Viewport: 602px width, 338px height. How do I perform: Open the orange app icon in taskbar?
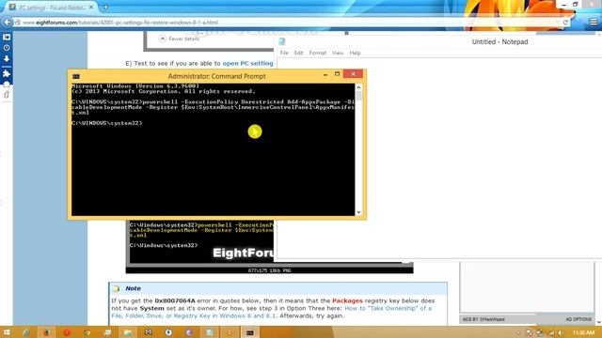[230, 332]
